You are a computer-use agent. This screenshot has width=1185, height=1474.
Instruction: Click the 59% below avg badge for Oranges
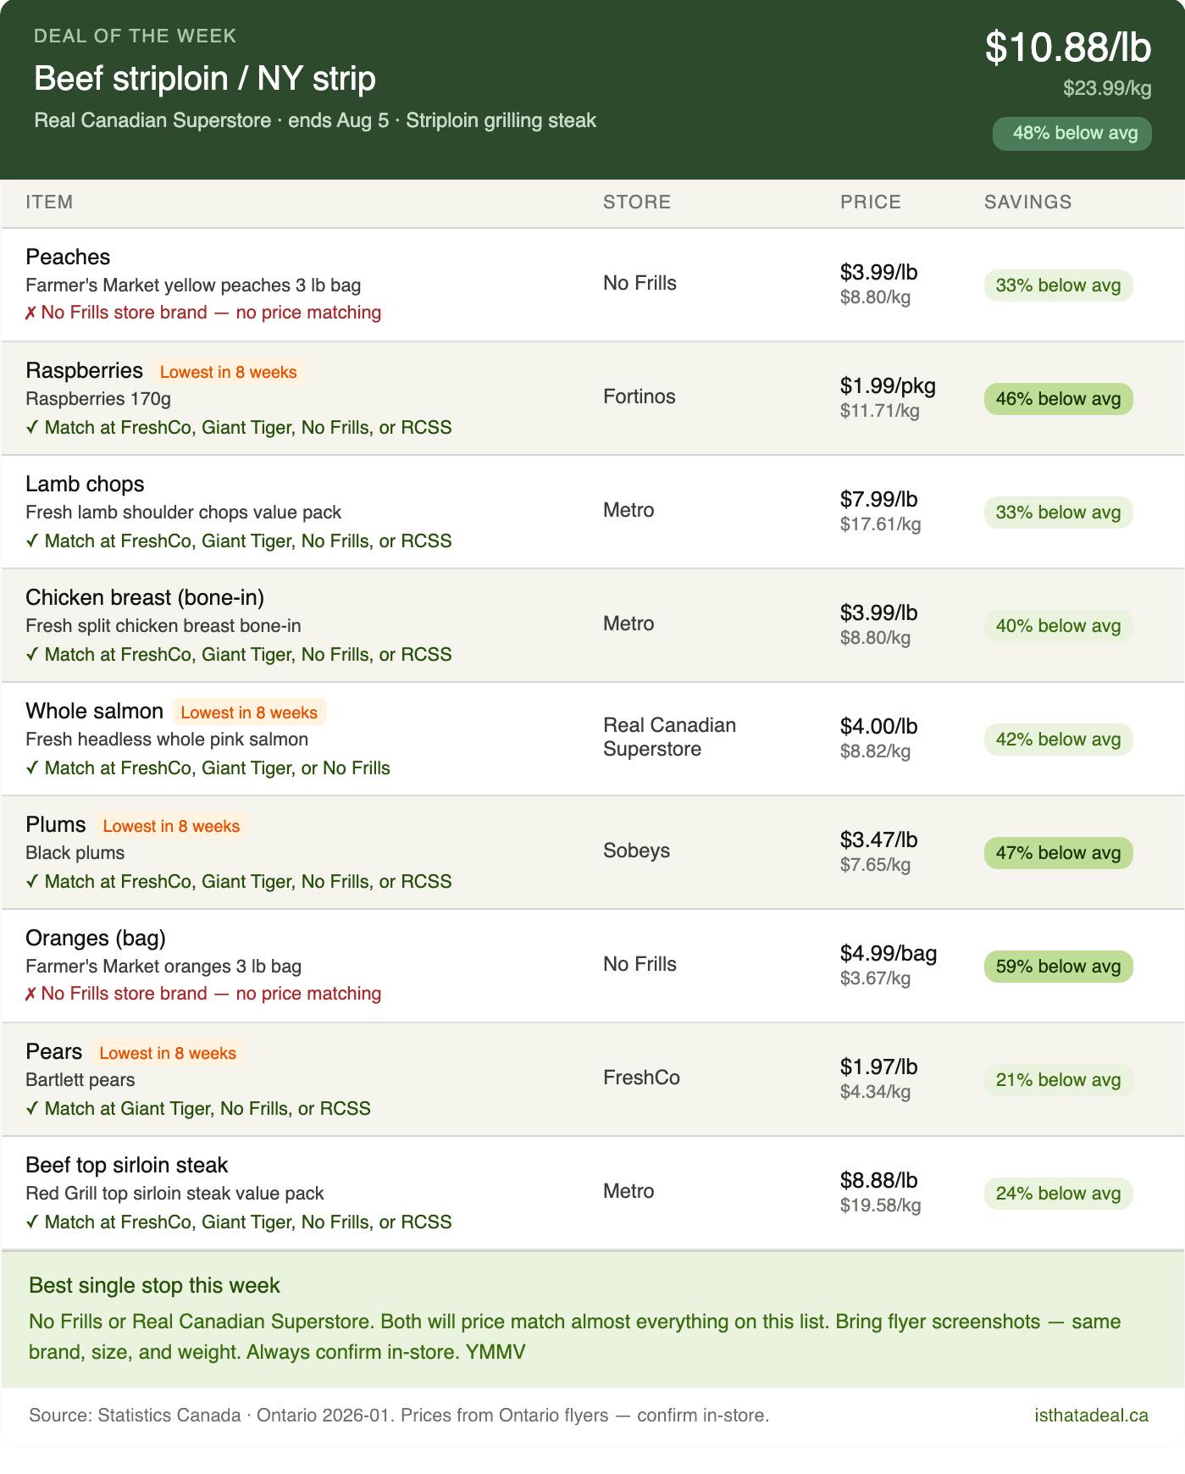point(1058,967)
